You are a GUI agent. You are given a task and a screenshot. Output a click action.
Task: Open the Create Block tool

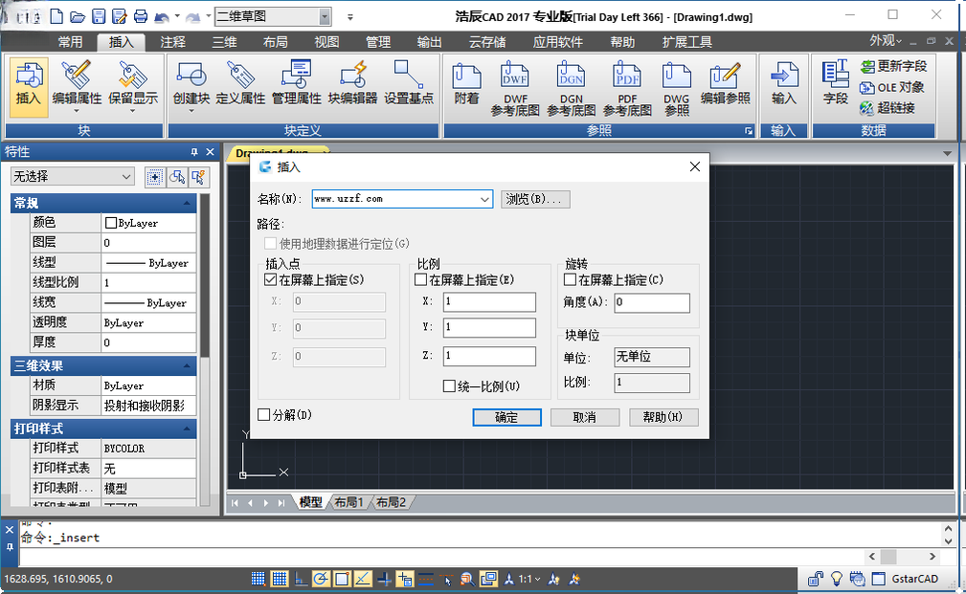click(x=191, y=87)
